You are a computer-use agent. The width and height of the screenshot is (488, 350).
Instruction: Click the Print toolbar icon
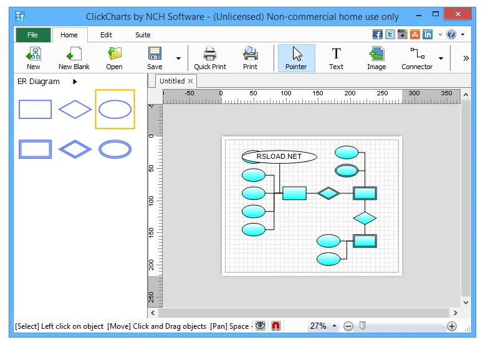pyautogui.click(x=250, y=58)
